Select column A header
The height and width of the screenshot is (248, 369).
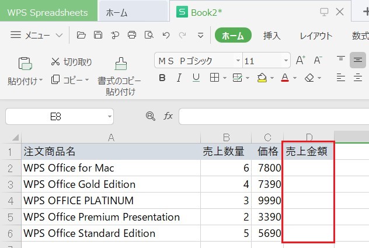tap(111, 137)
